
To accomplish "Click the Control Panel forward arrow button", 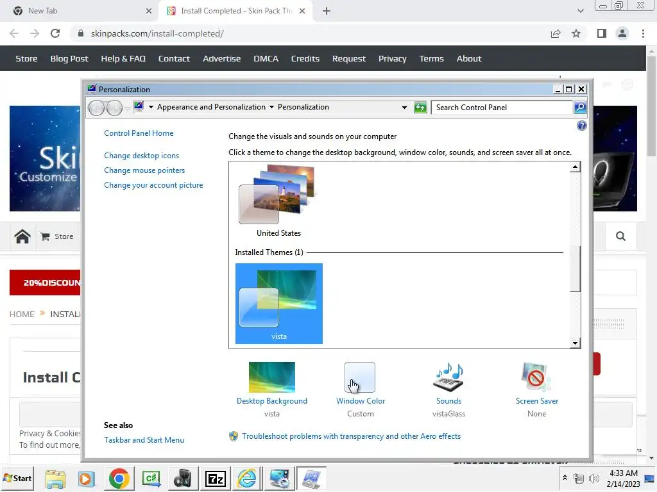I will [114, 108].
